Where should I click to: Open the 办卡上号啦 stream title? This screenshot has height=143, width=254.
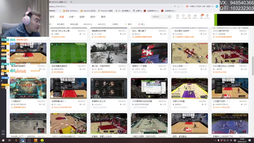point(180,66)
